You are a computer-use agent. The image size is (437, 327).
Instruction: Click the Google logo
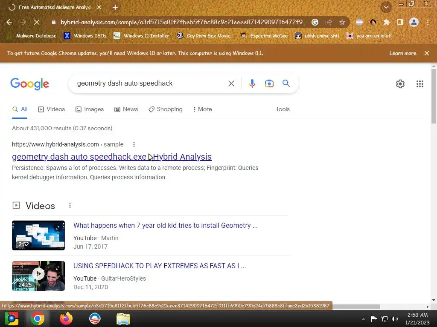pos(30,84)
